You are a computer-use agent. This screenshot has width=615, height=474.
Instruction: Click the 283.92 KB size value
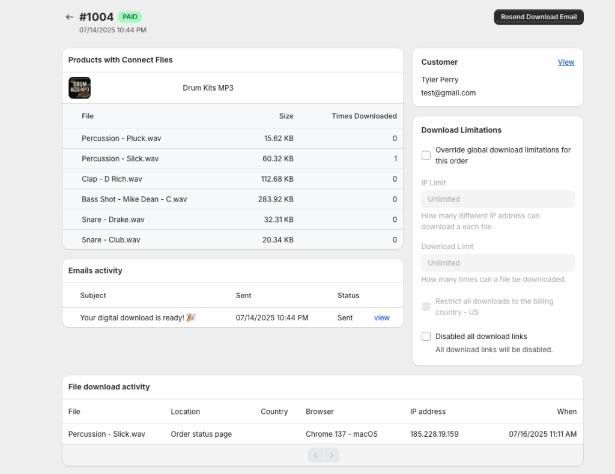(x=276, y=199)
